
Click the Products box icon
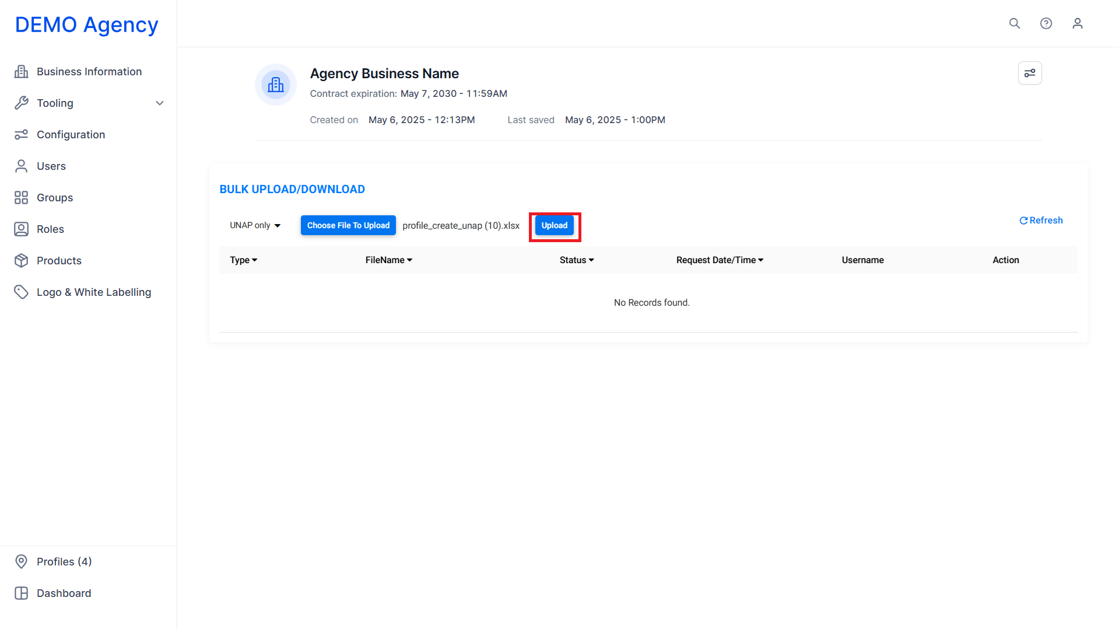[22, 260]
